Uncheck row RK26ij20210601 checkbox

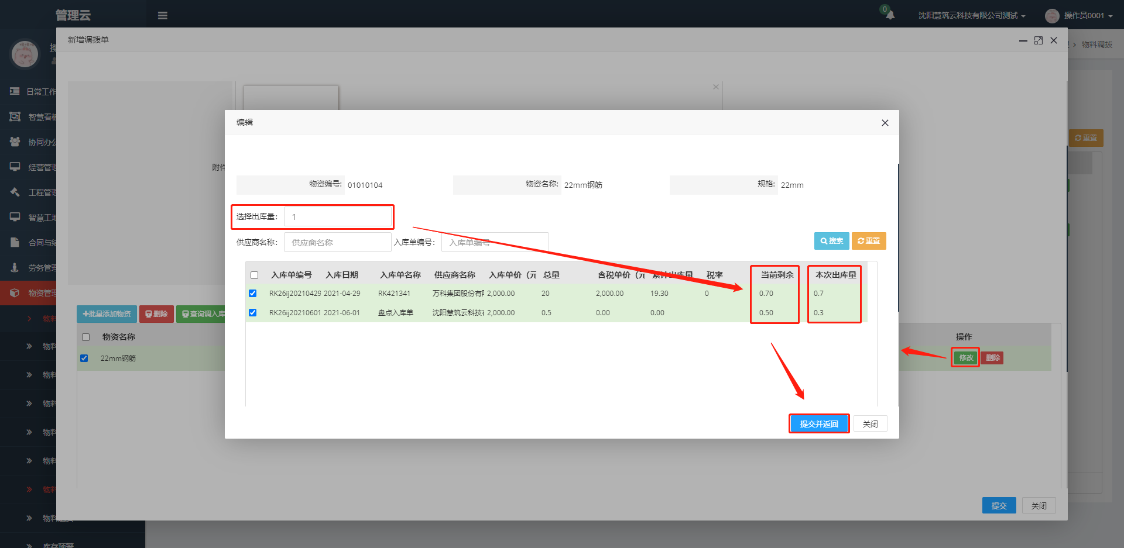pyautogui.click(x=252, y=312)
